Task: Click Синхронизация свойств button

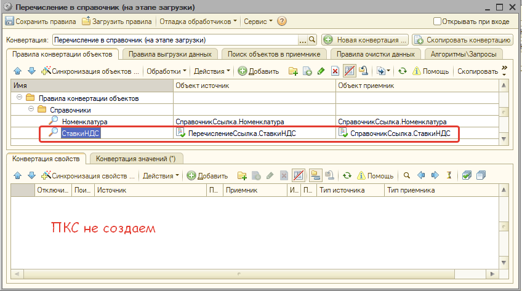Action: pyautogui.click(x=88, y=175)
